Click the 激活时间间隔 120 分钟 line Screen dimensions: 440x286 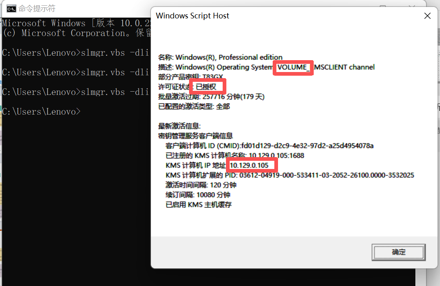click(201, 185)
